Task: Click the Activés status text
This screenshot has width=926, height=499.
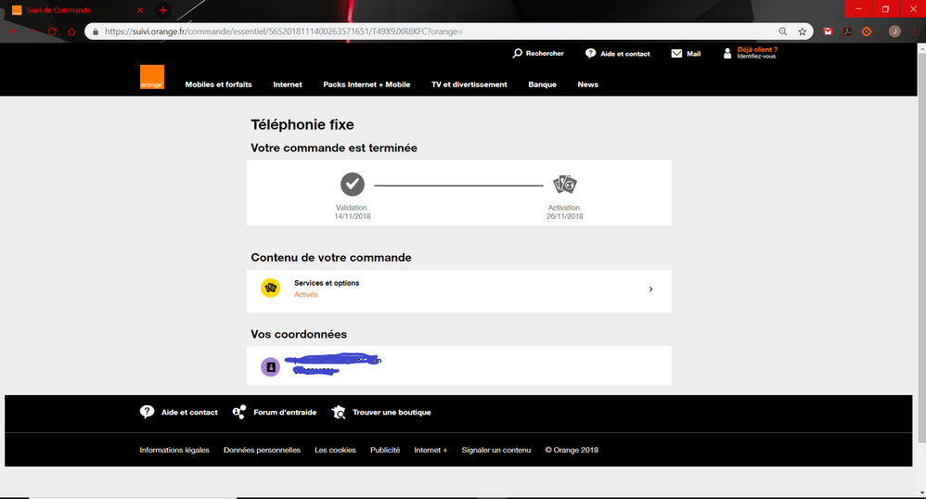Action: point(306,295)
